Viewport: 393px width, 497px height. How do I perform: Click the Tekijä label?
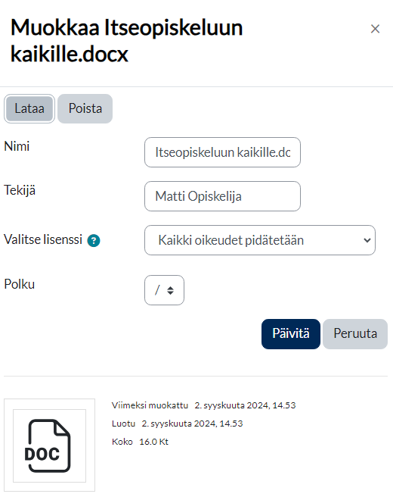coord(20,190)
